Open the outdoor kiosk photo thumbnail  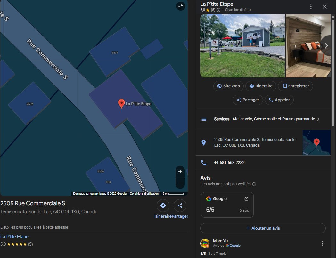(x=242, y=46)
